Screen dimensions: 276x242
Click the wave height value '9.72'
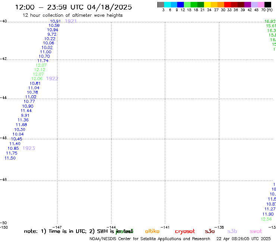(52, 34)
